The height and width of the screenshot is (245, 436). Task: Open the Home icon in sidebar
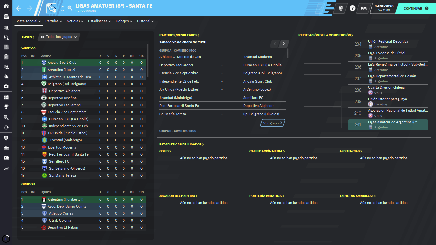tap(6, 6)
